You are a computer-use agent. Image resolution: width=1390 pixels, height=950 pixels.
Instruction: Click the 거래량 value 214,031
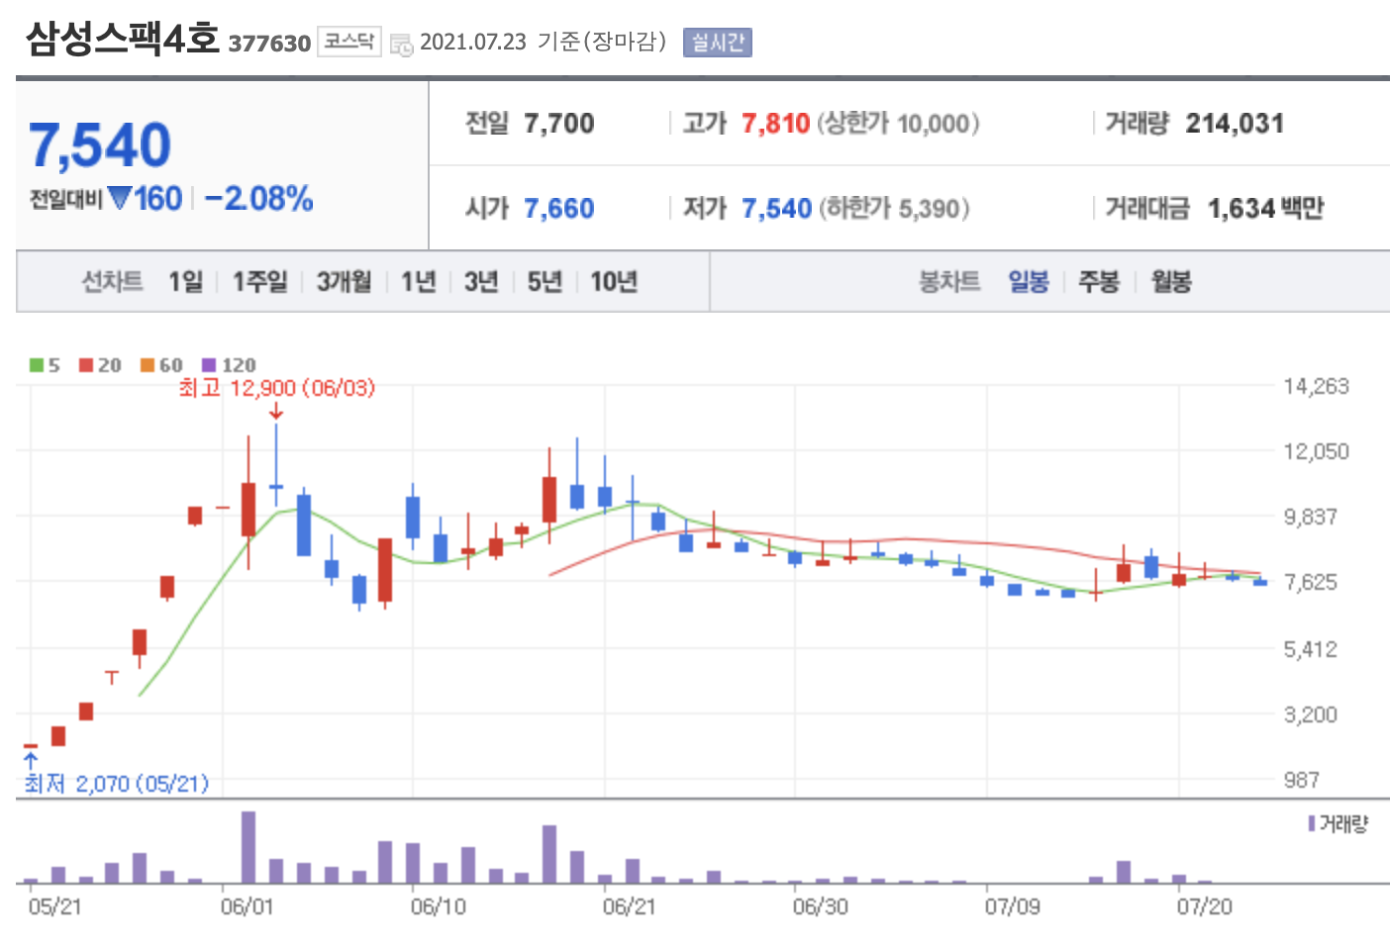tap(1235, 124)
